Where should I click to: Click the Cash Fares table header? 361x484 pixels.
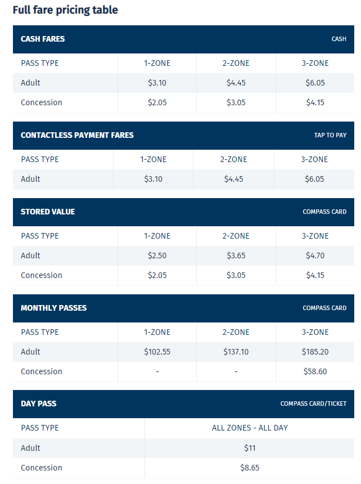pyautogui.click(x=43, y=39)
